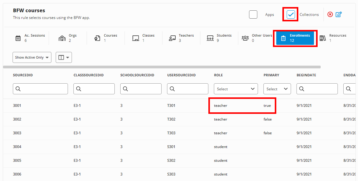358x181 pixels.
Task: Click the USERSOURCEID search field
Action: 188,89
